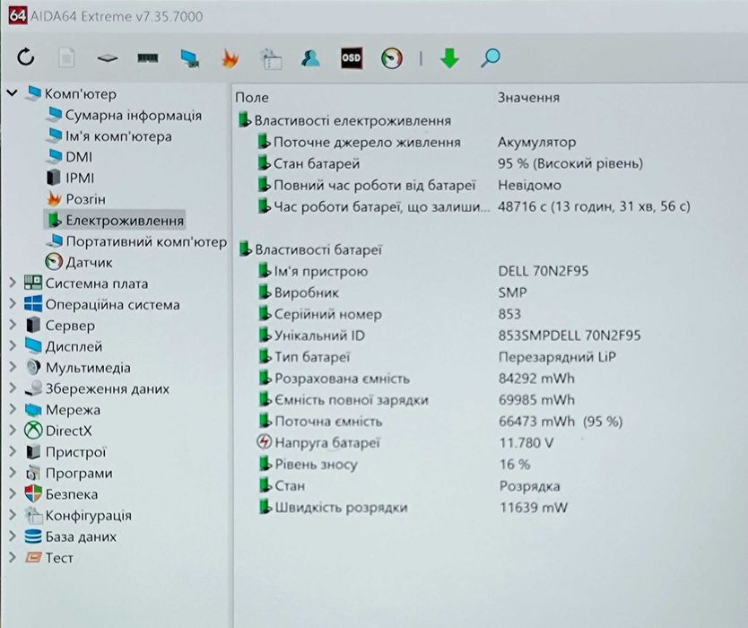Expand the Сервер tree node
Viewport: 748px width, 628px height.
point(13,325)
